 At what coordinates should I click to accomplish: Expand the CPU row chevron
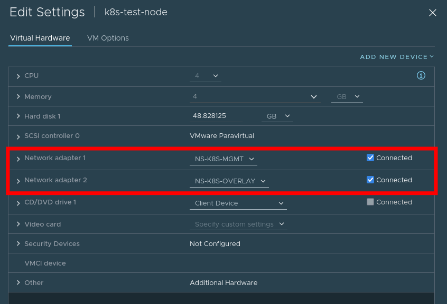(18, 76)
